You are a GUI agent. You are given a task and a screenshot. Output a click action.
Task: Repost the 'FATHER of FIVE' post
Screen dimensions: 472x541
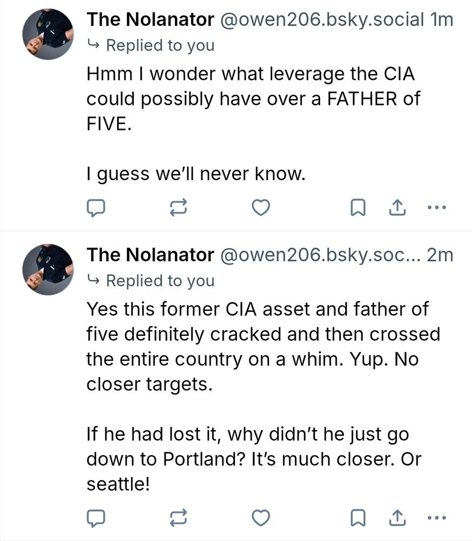pyautogui.click(x=179, y=207)
